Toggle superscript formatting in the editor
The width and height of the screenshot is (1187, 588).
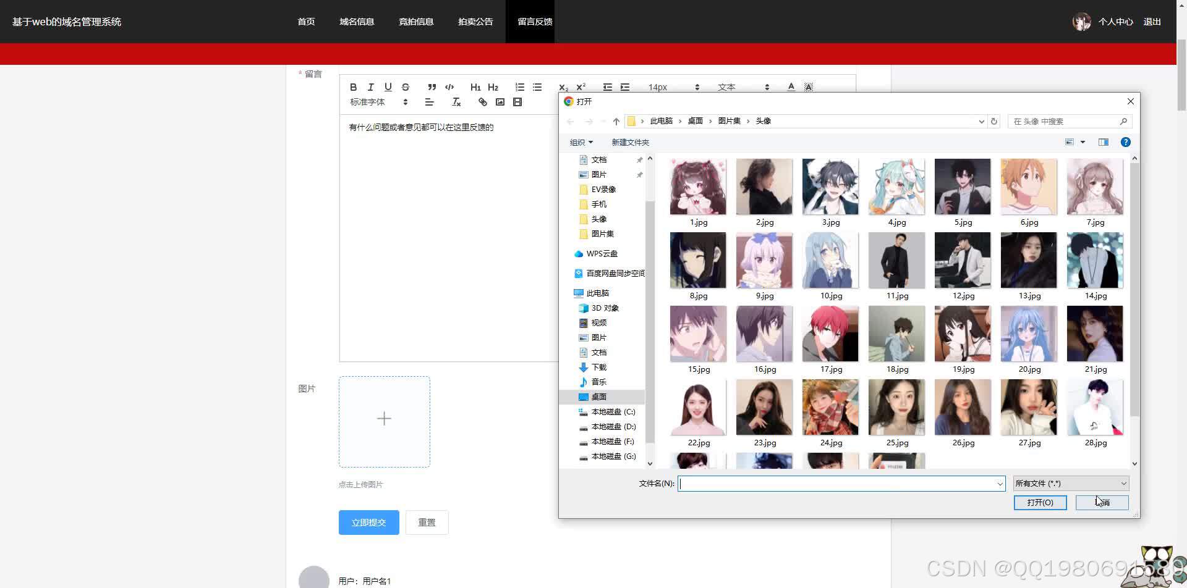[581, 87]
